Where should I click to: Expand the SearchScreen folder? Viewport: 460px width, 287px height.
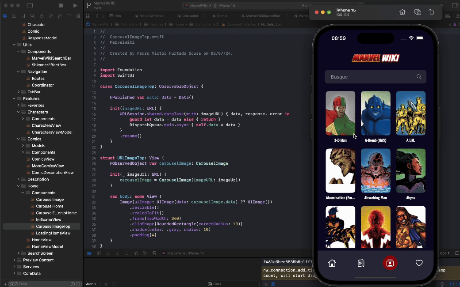[19, 253]
